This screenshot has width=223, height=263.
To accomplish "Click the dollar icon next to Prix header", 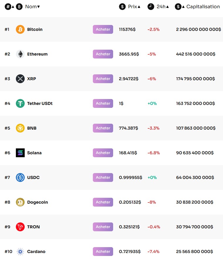I will (122, 6).
